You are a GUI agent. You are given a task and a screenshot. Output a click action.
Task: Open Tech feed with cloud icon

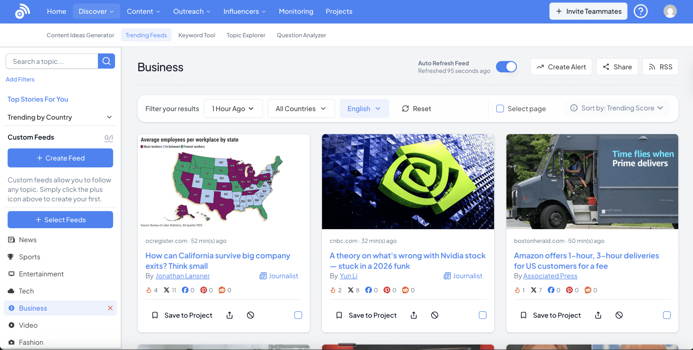pyautogui.click(x=60, y=291)
